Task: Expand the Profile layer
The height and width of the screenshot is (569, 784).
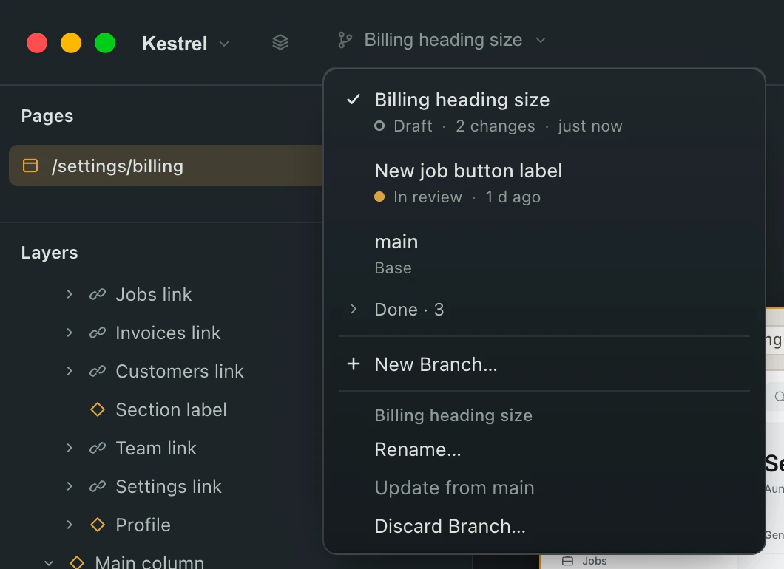Action: coord(70,525)
